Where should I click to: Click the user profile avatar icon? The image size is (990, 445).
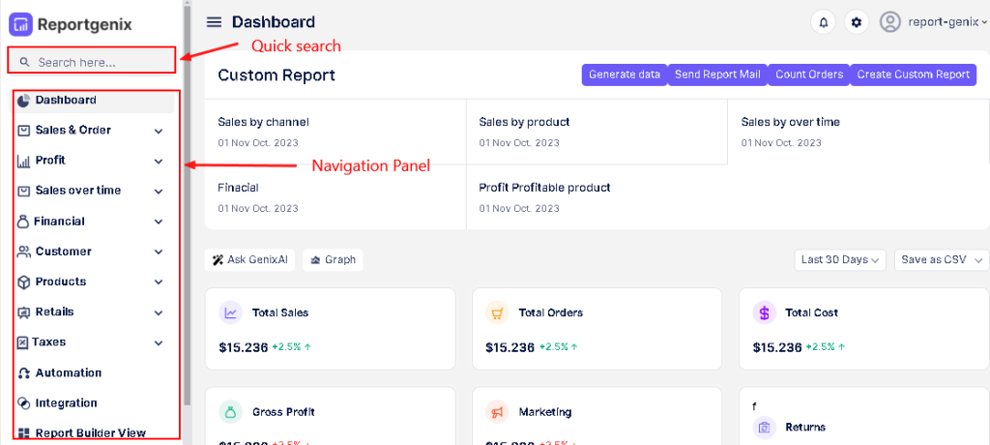pyautogui.click(x=890, y=22)
